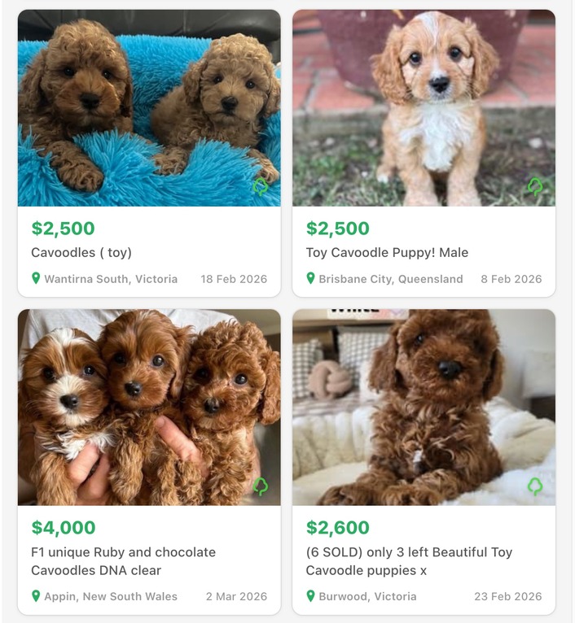
Task: Click the "Wantirna South, Victoria" location text
Action: (111, 279)
